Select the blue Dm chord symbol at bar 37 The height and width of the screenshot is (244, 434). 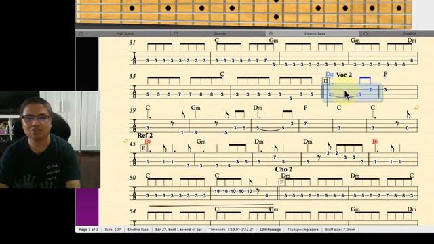click(330, 74)
